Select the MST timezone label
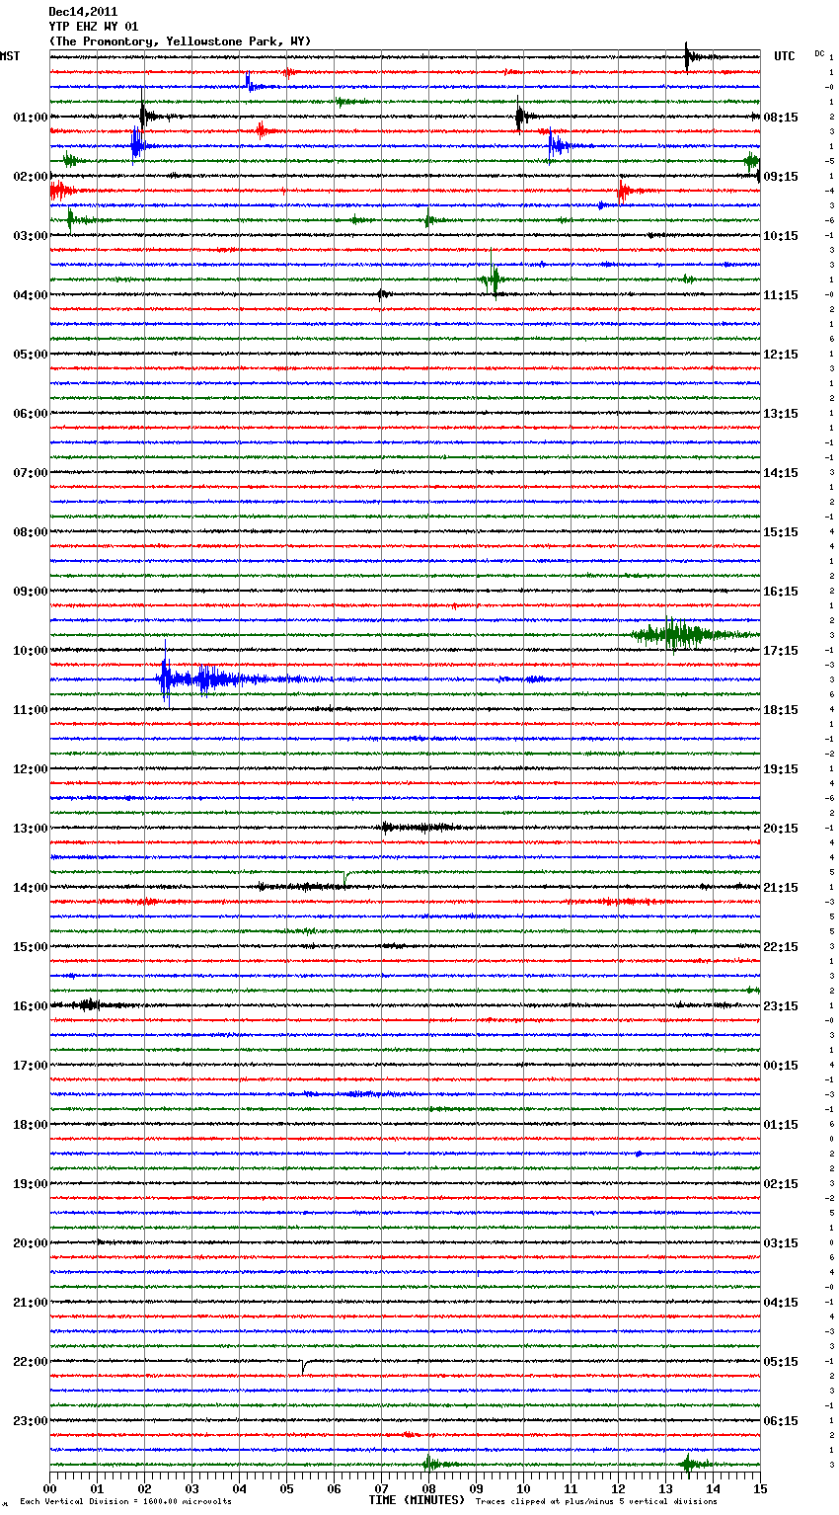 coord(10,56)
